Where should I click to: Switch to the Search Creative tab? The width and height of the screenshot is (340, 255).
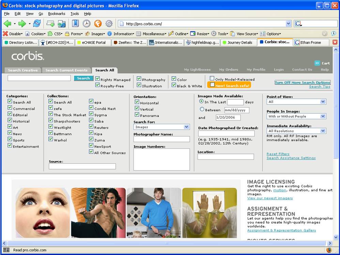23,70
